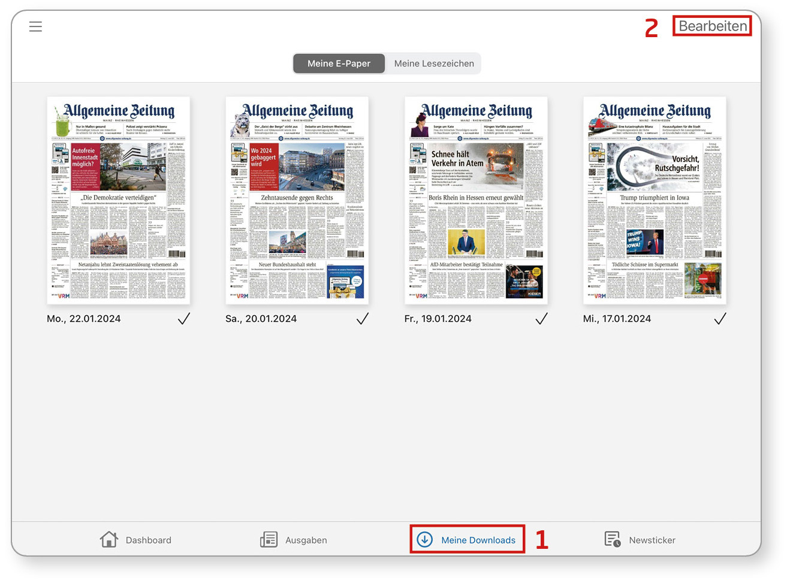Tap the Meine Downloads arrow icon

[x=424, y=539]
